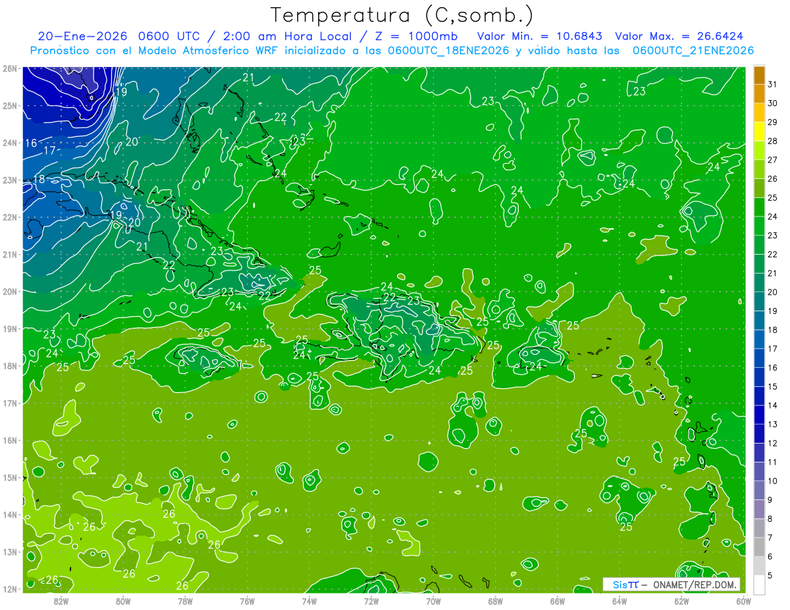Click the dark blue swatch between 12 and 13
The height and width of the screenshot is (610, 790).
(759, 433)
